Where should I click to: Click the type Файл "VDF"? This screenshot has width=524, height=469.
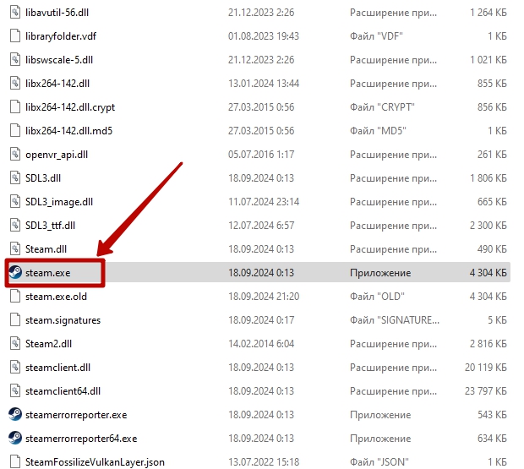[x=376, y=36]
